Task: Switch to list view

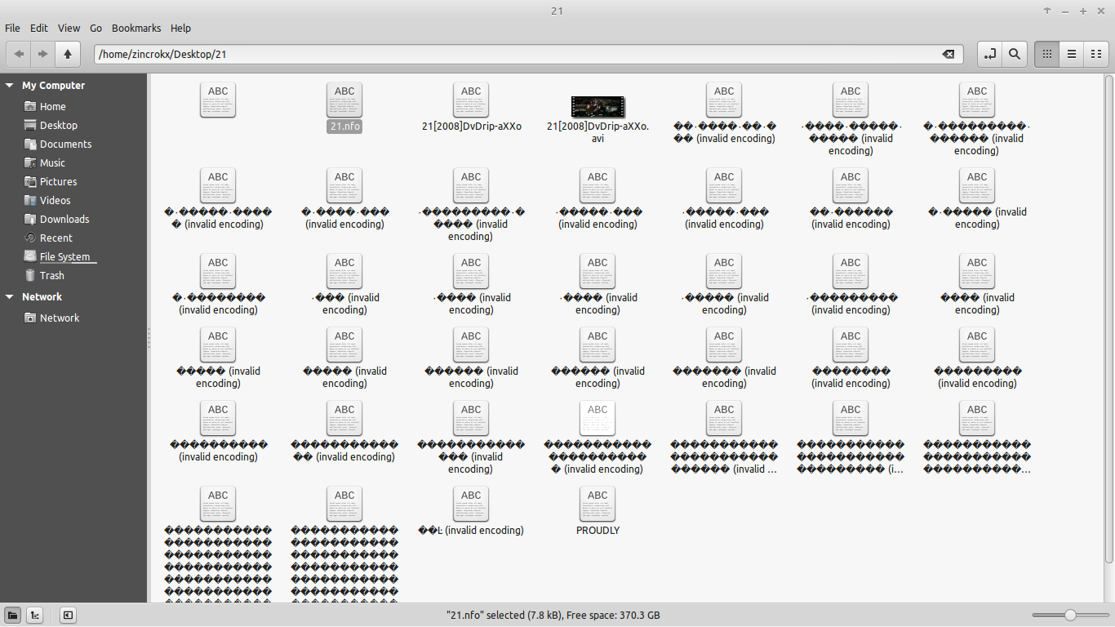Action: click(x=1071, y=54)
